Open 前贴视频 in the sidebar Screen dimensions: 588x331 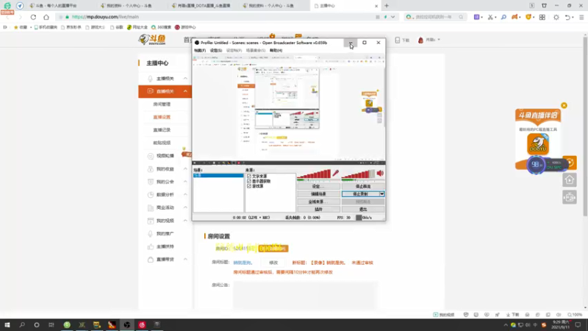tap(162, 143)
